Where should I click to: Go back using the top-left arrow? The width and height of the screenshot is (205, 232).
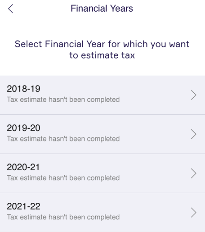(10, 9)
